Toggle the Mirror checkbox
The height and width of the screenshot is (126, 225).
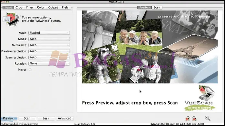[30, 70]
